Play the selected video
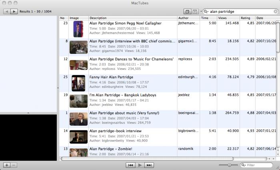 140,165
